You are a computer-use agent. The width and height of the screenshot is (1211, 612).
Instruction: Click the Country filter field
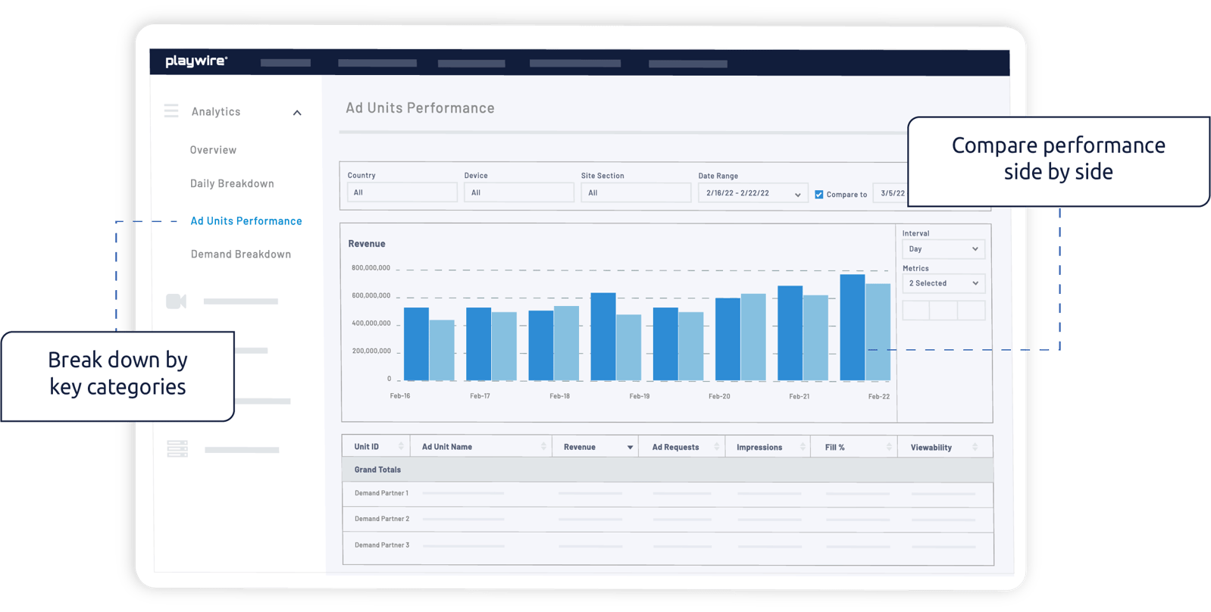[x=402, y=192]
